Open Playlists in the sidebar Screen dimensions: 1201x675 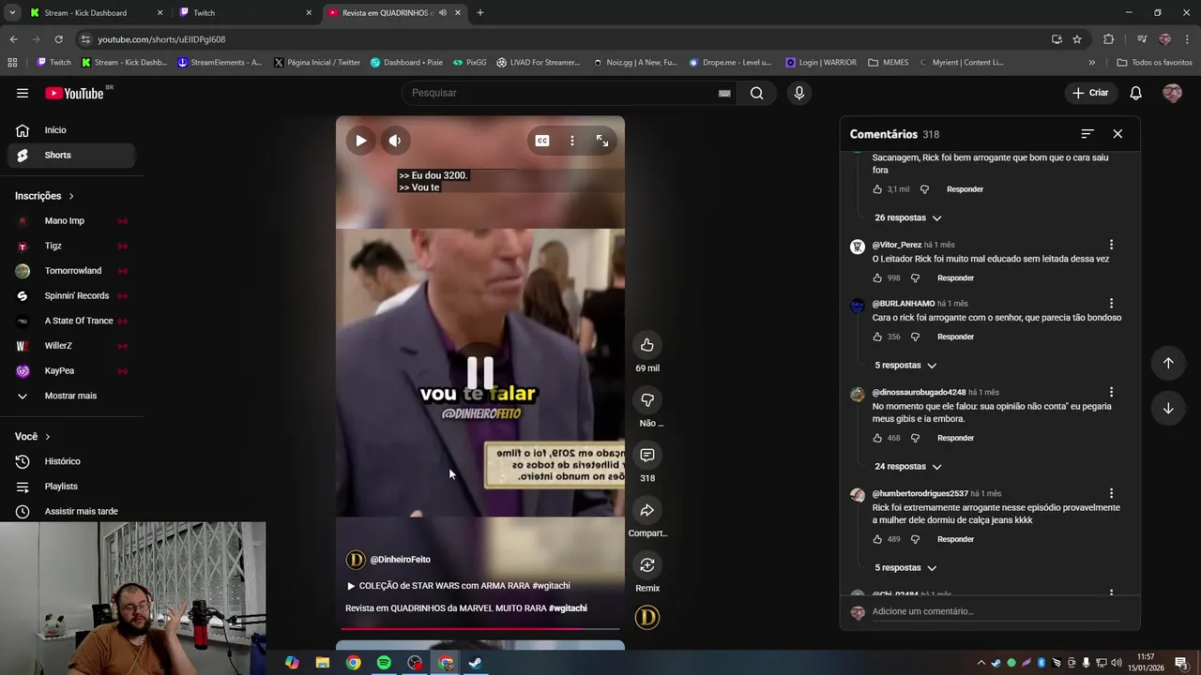pos(71,487)
